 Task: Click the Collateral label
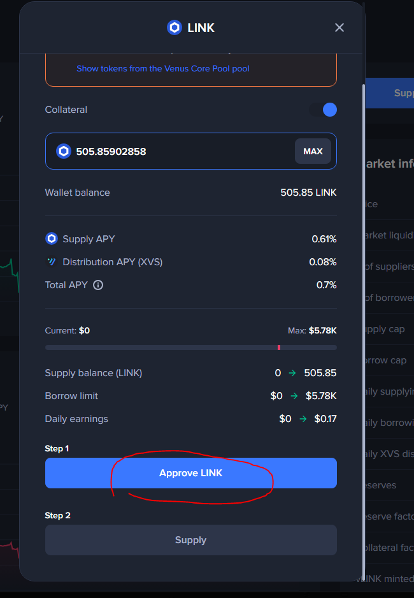coord(66,110)
